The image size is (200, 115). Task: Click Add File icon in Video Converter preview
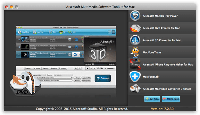[35, 32]
